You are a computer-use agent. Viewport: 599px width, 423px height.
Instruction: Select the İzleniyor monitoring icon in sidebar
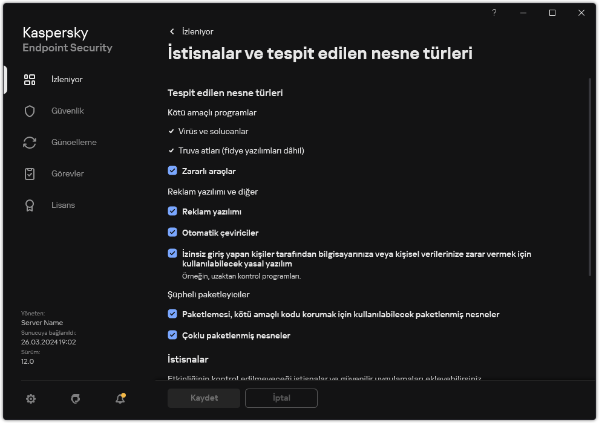pos(29,79)
